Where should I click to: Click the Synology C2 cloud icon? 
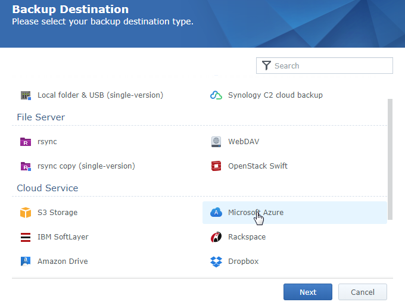216,95
